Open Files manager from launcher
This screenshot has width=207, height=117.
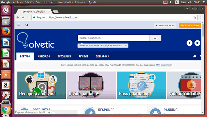(x=6, y=21)
